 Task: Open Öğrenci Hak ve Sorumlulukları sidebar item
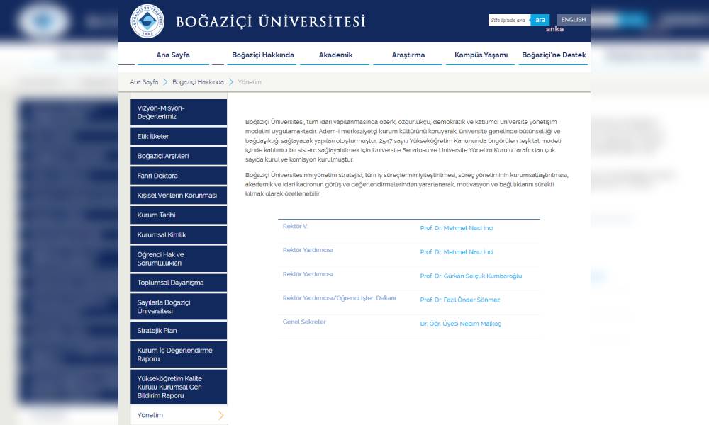(179, 259)
